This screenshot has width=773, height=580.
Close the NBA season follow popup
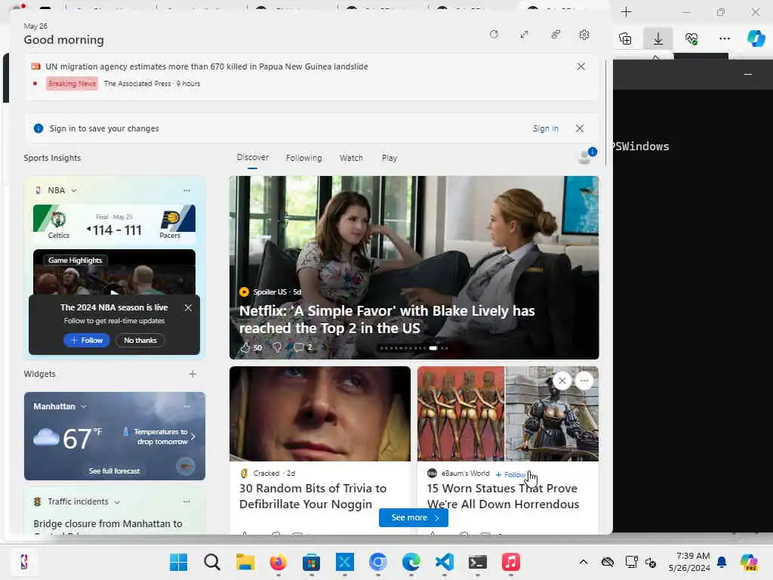click(188, 308)
